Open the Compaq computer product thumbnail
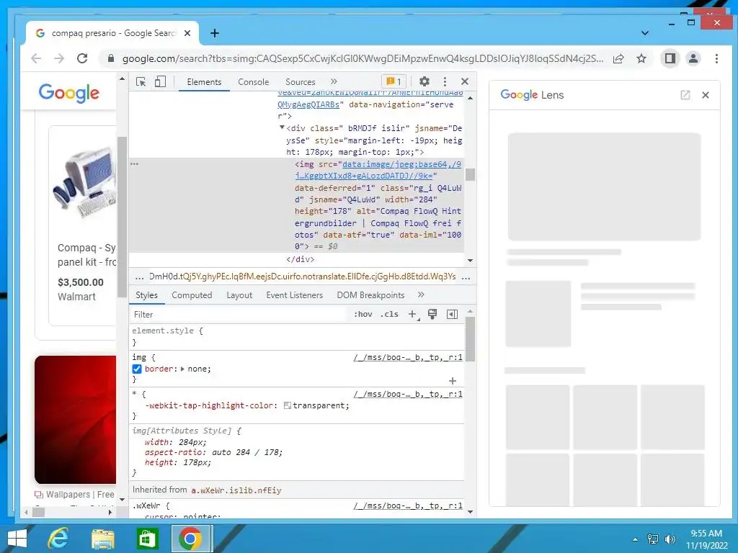738x553 pixels. [x=84, y=184]
